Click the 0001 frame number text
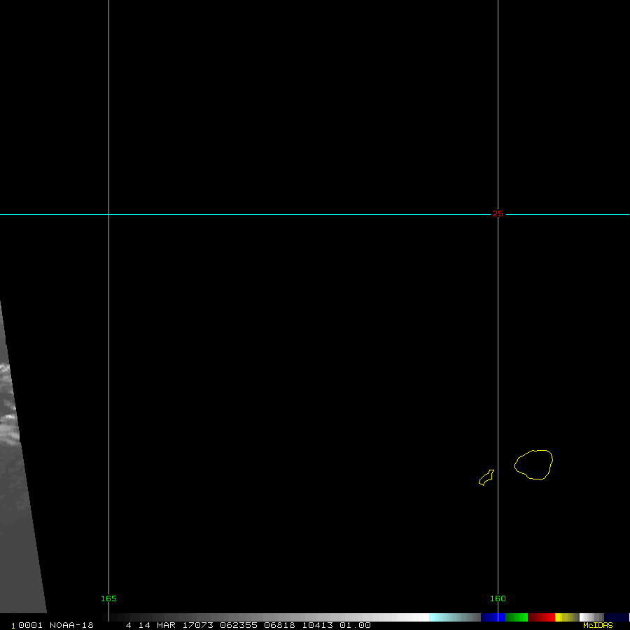This screenshot has height=630, width=630. (x=29, y=625)
